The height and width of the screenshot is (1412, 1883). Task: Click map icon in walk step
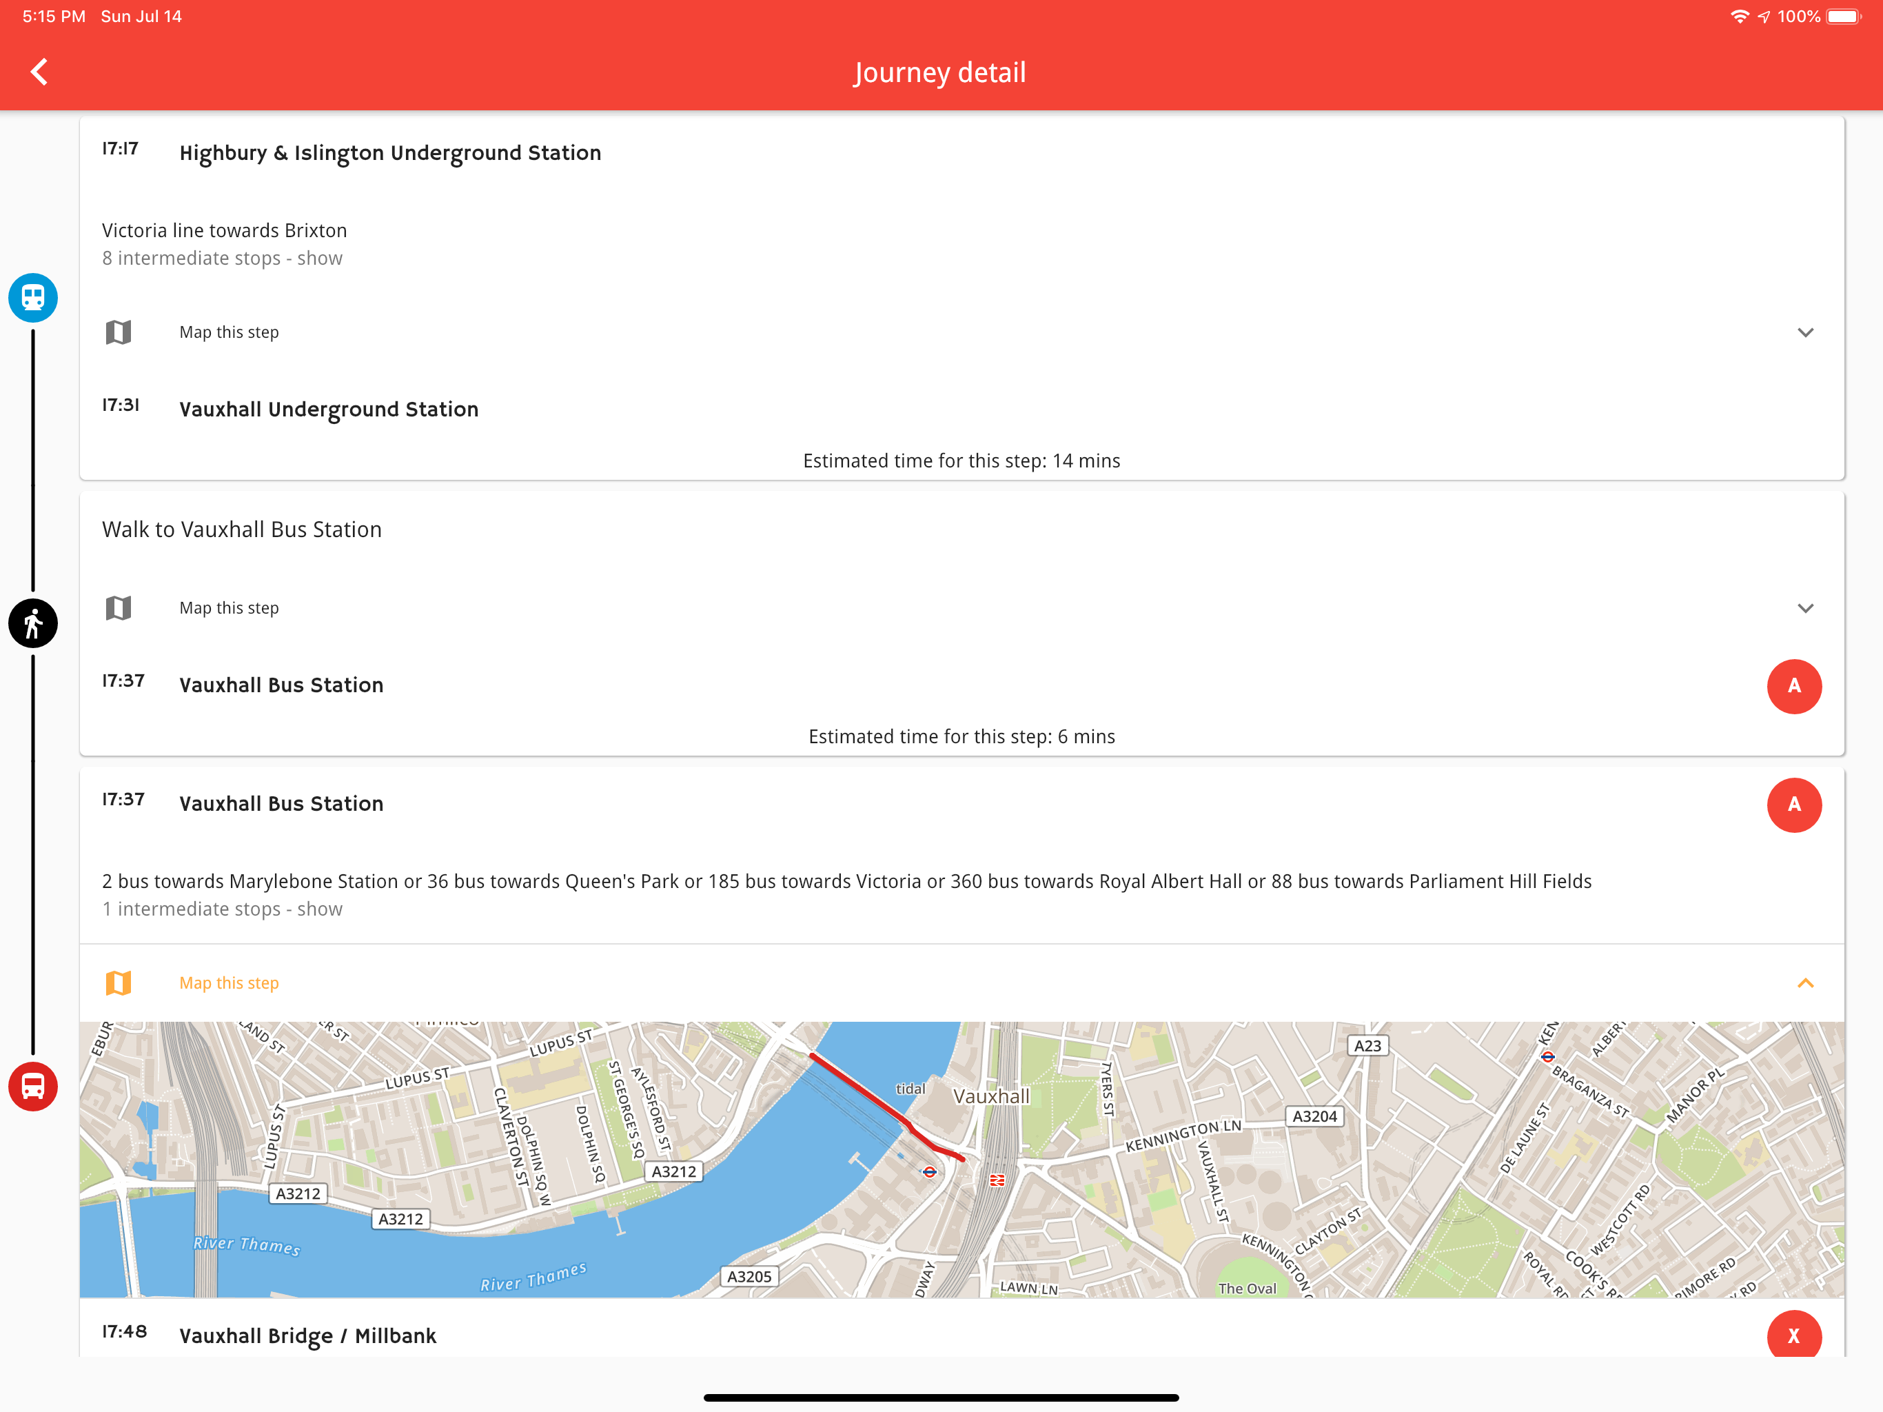(119, 608)
